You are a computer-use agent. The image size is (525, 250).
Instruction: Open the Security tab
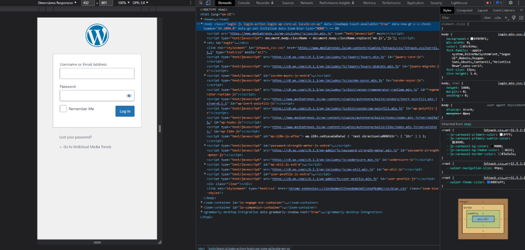436,3
